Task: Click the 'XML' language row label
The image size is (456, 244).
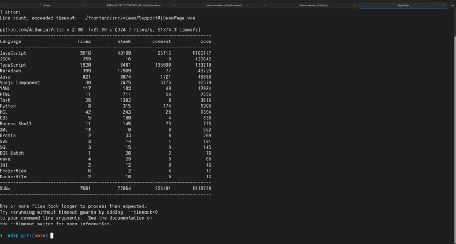Action: pos(4,129)
